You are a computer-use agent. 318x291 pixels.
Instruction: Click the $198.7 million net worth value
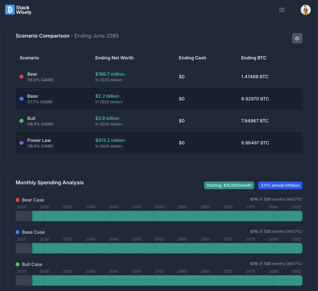point(110,74)
